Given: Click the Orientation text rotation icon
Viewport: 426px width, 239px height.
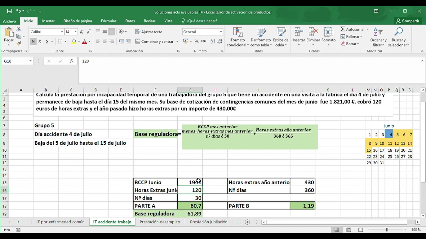Looking at the screenshot, I should [121, 32].
